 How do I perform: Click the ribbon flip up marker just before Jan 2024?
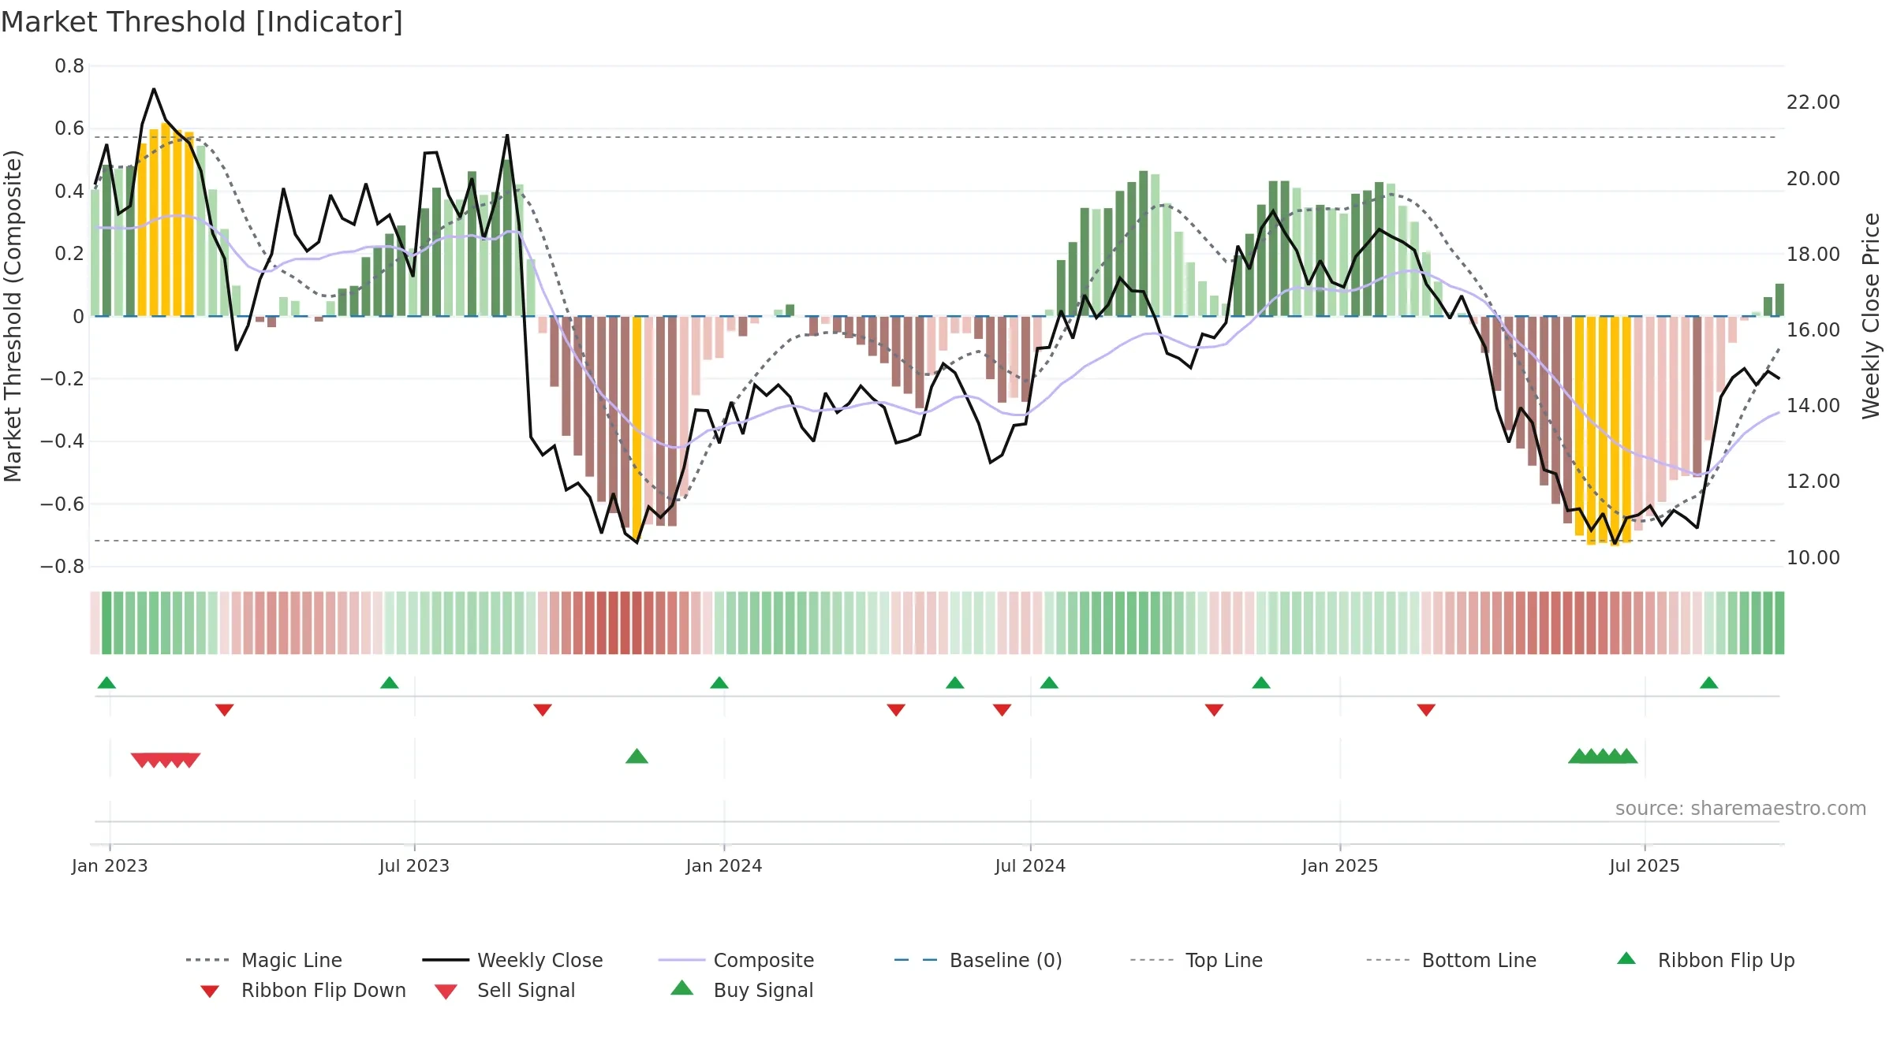[x=719, y=683]
